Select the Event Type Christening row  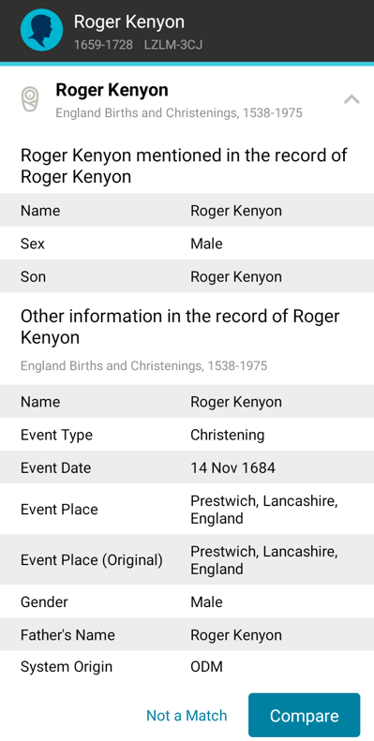pos(187,435)
